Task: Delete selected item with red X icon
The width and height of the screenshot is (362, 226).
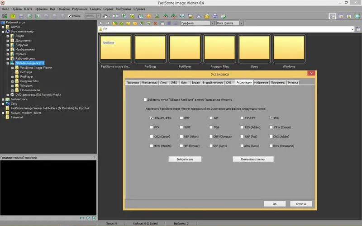Action: coord(155,24)
